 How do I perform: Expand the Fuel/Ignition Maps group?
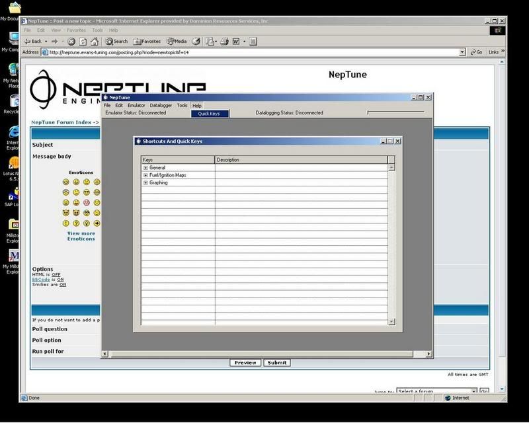tap(145, 175)
